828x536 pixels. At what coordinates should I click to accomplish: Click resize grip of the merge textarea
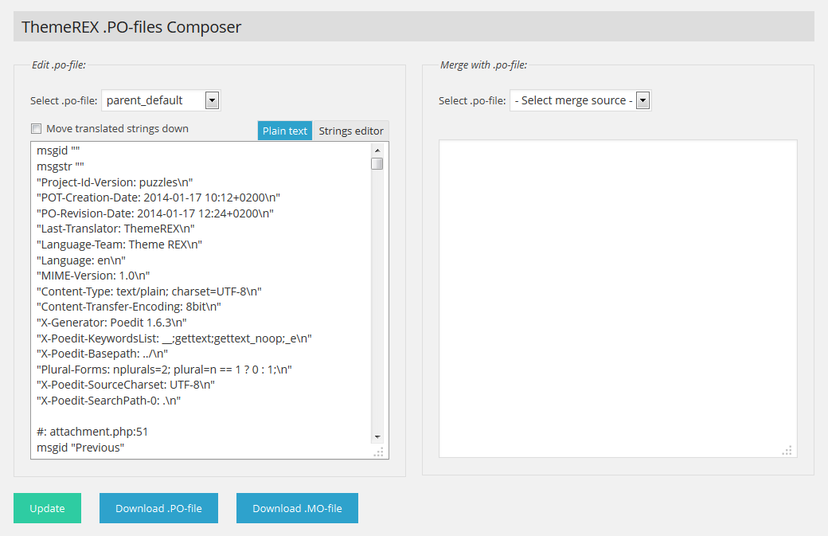(787, 450)
